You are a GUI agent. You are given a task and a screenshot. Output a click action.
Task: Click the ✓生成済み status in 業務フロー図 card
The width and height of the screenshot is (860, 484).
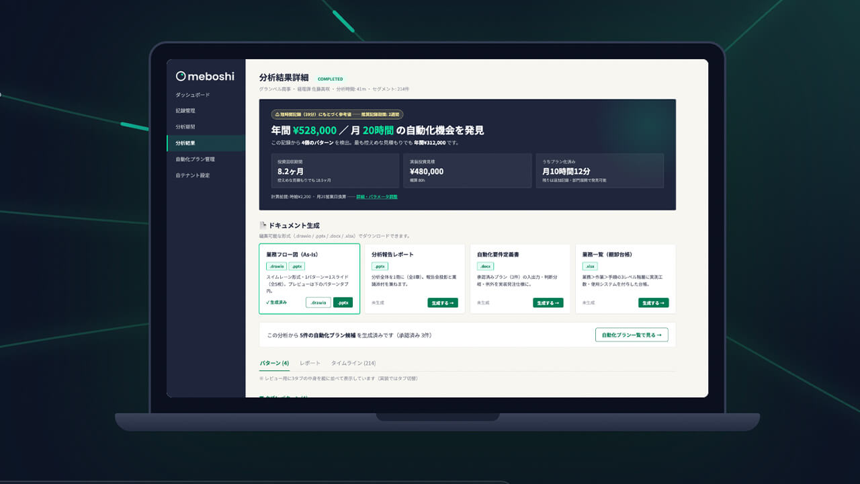[x=276, y=302]
